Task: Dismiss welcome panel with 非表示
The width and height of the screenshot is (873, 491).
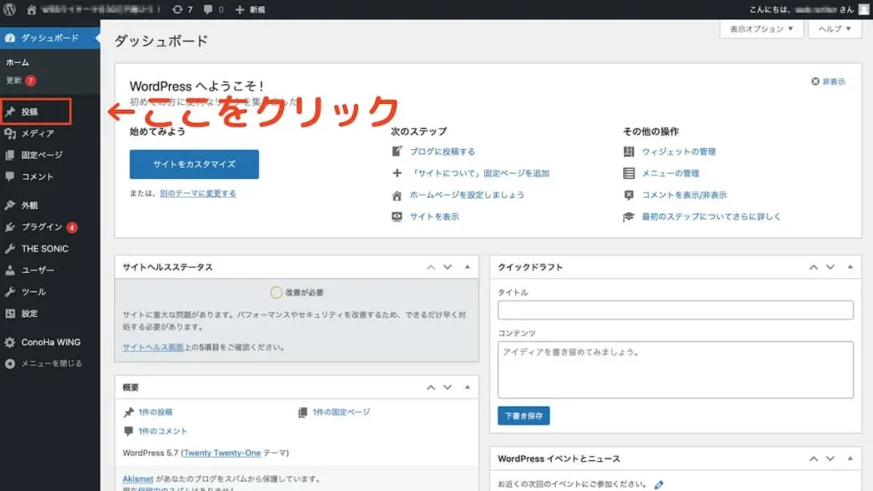Action: pos(828,81)
